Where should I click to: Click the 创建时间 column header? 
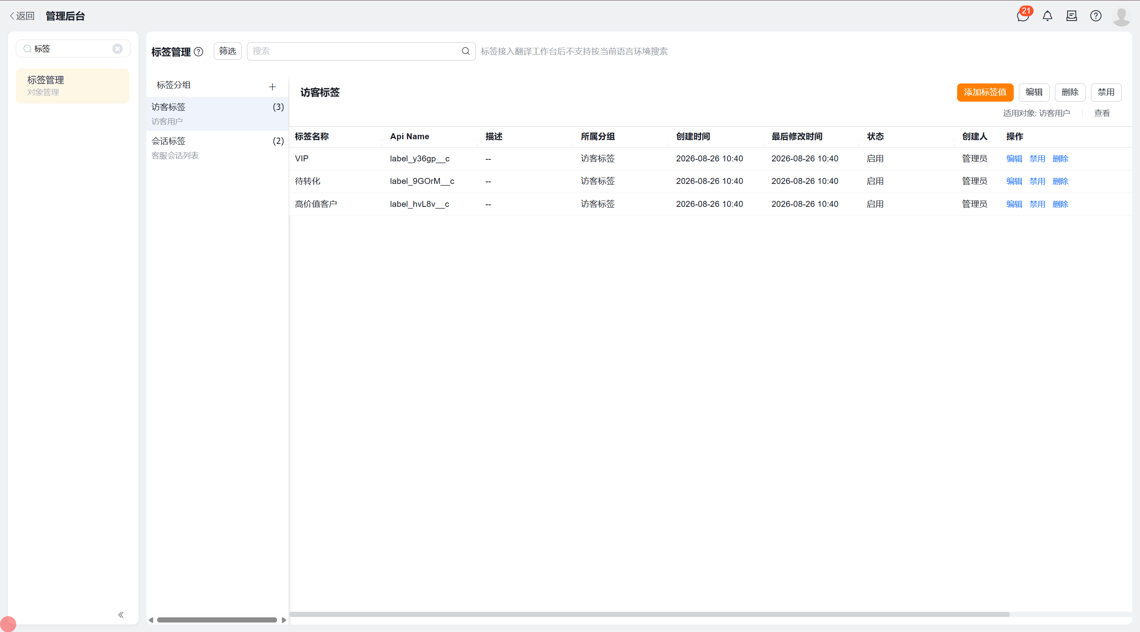(x=693, y=137)
